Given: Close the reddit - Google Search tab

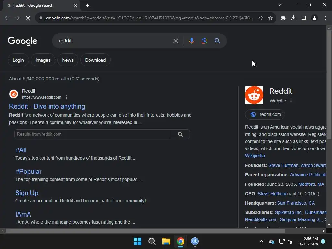Looking at the screenshot, I should pos(75,6).
